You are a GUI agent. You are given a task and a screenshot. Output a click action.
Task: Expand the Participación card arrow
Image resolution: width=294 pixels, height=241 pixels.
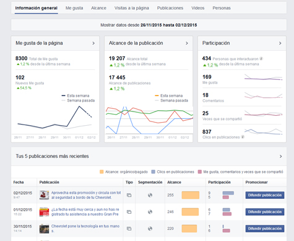pos(280,43)
